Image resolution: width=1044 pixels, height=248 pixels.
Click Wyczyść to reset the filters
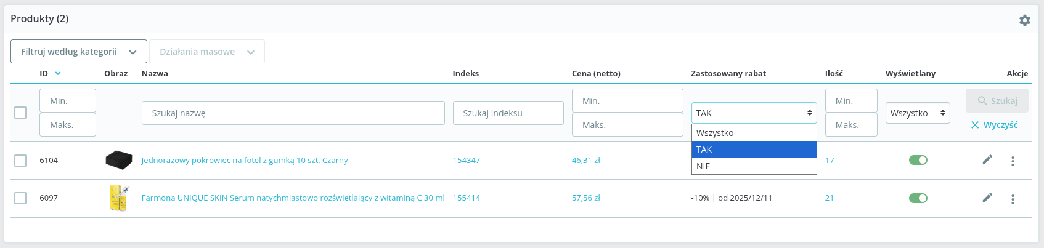994,125
